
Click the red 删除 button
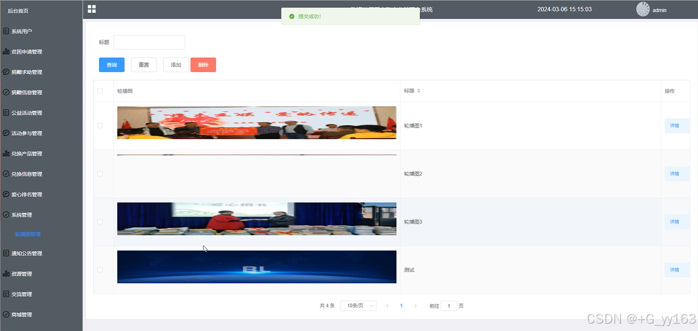(x=203, y=65)
